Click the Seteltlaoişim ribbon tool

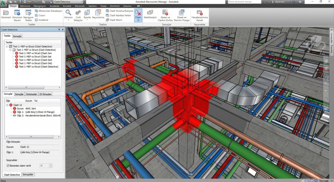[x=150, y=14]
